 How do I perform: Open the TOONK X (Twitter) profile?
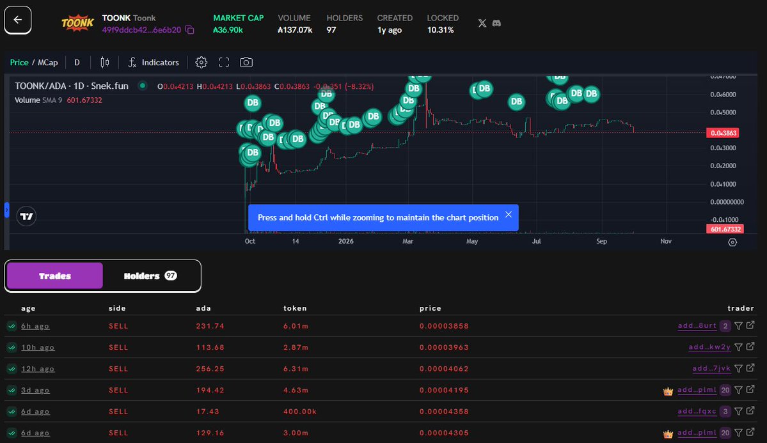482,23
